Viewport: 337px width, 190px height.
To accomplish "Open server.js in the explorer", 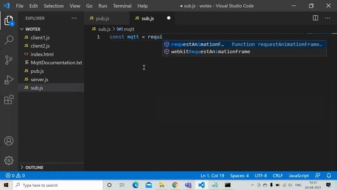I will tap(51, 80).
